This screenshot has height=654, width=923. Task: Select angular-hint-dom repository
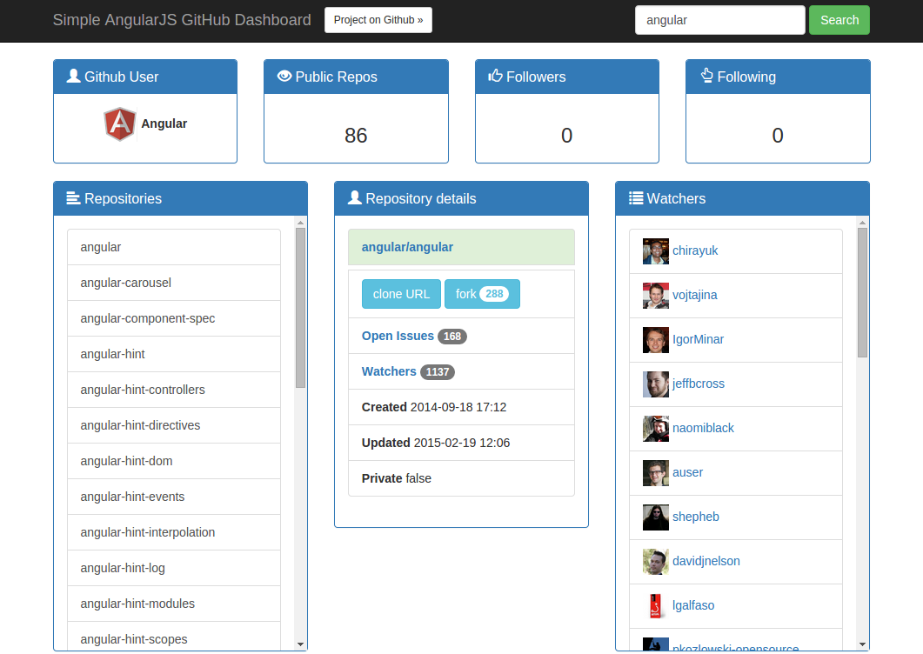(x=174, y=461)
